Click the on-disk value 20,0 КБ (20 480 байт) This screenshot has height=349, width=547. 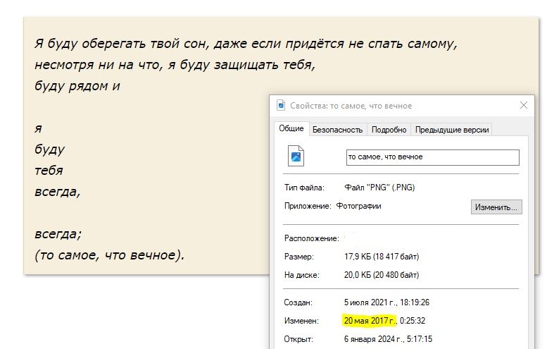point(382,275)
